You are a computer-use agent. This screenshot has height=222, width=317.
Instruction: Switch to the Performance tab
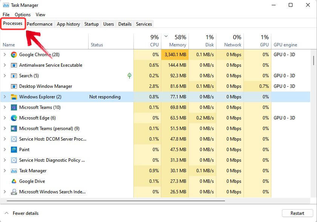[40, 24]
